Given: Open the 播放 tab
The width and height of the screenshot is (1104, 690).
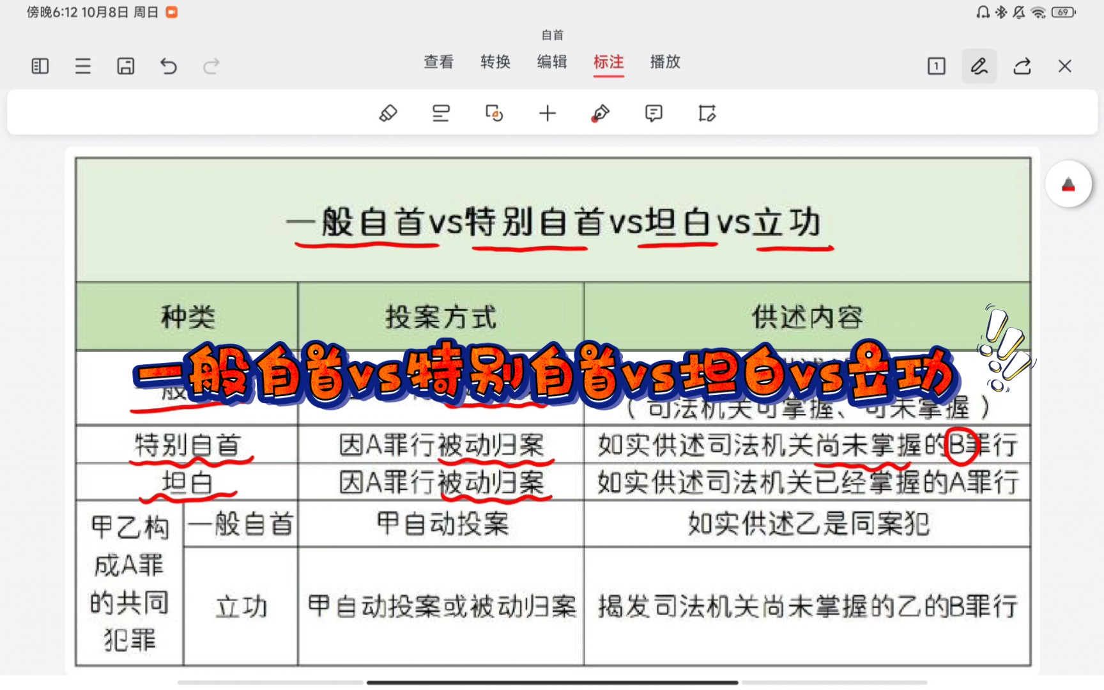Looking at the screenshot, I should pos(665,62).
